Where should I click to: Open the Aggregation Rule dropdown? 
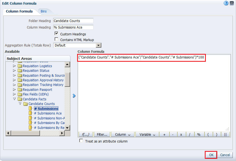(98, 45)
